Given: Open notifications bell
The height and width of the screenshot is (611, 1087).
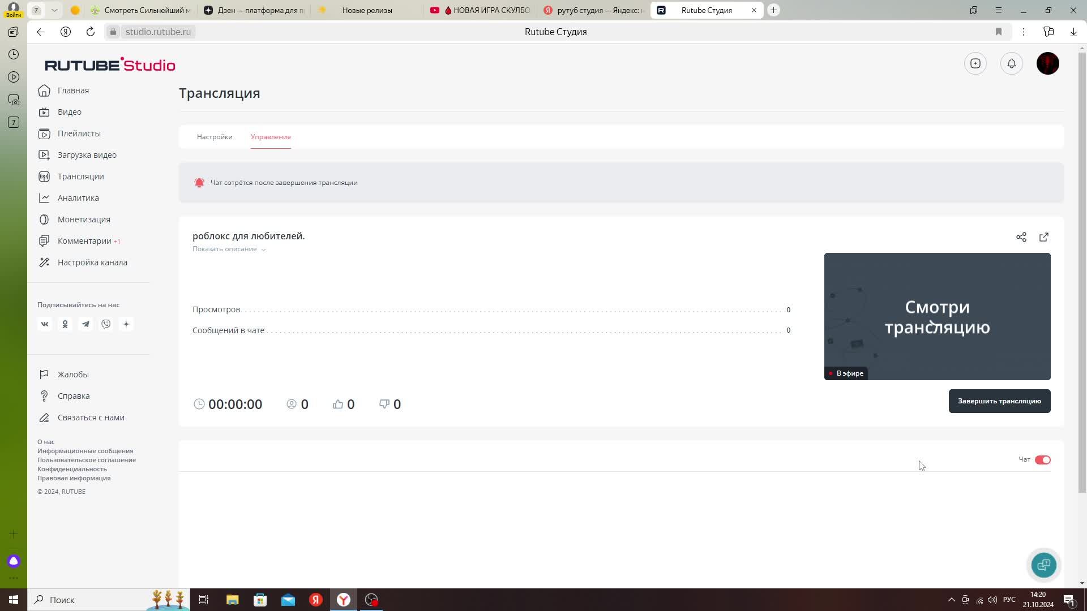Looking at the screenshot, I should [1011, 63].
